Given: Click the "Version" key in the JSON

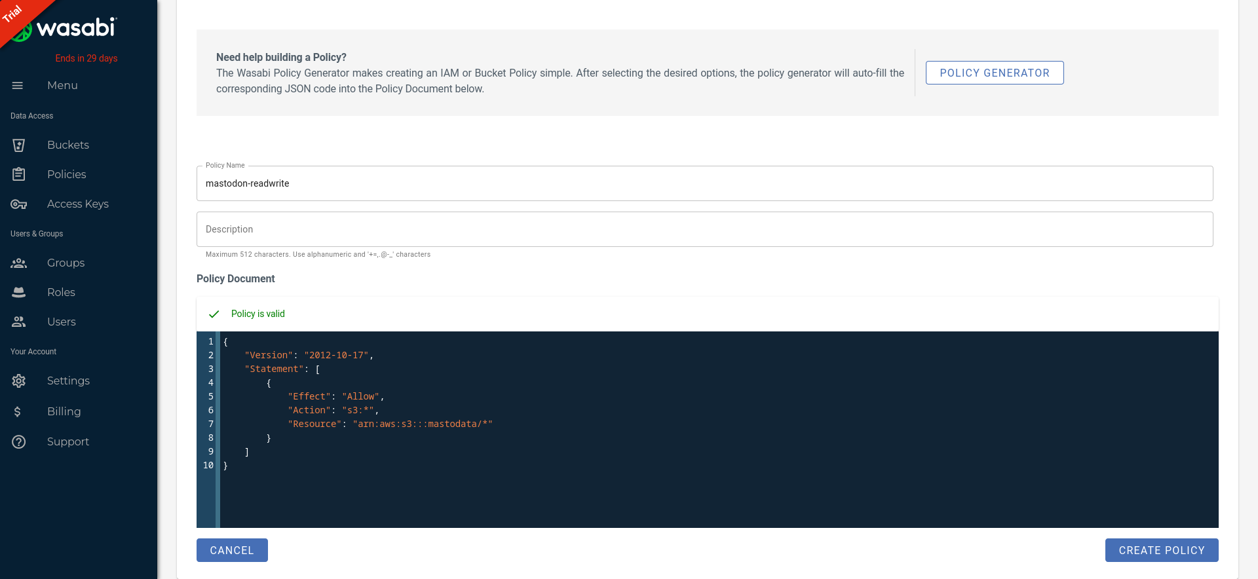Looking at the screenshot, I should (x=269, y=355).
